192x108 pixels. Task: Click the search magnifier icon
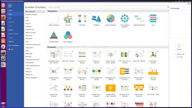coord(168,7)
